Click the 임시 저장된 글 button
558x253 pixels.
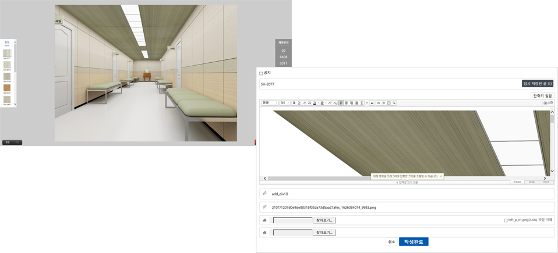(x=537, y=84)
